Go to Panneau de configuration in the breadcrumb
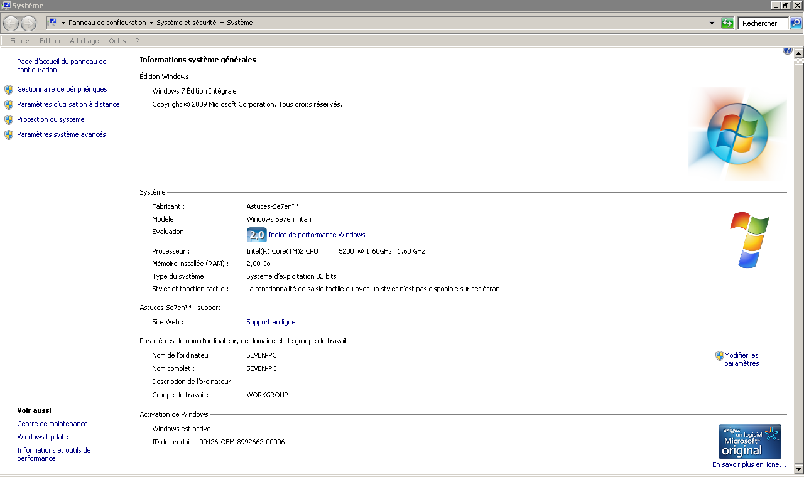Image resolution: width=804 pixels, height=477 pixels. pos(107,23)
